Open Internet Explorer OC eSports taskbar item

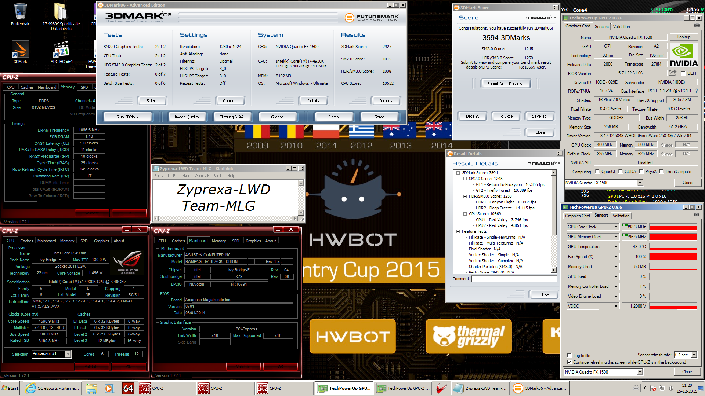[x=53, y=388]
